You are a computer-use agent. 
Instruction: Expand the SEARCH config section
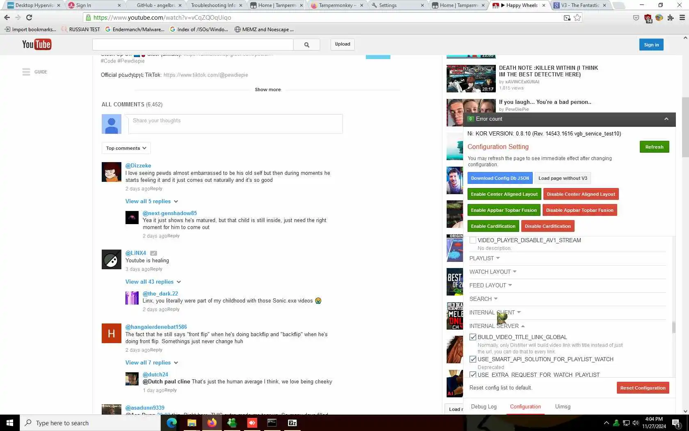[484, 299]
